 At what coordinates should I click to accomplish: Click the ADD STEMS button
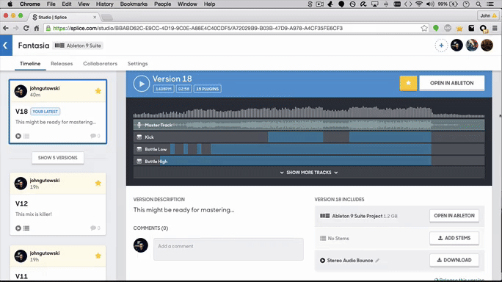coord(454,238)
